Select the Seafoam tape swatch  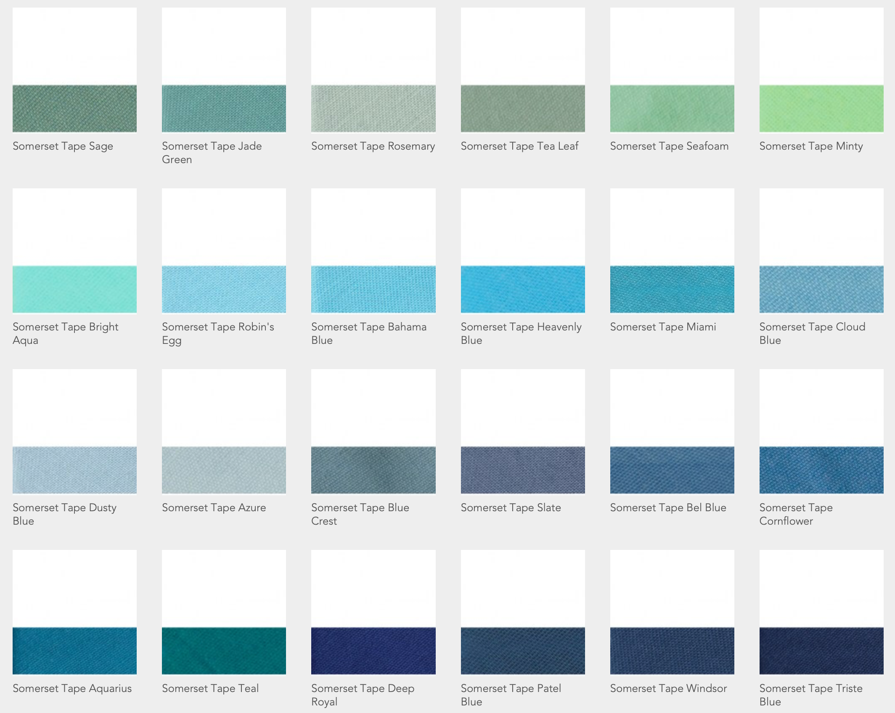[672, 108]
